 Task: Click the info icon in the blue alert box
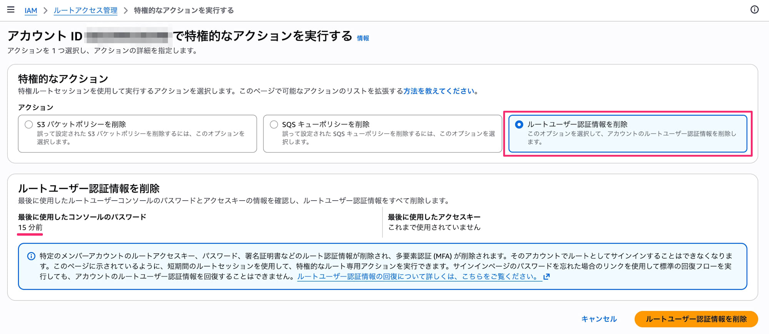coord(31,256)
